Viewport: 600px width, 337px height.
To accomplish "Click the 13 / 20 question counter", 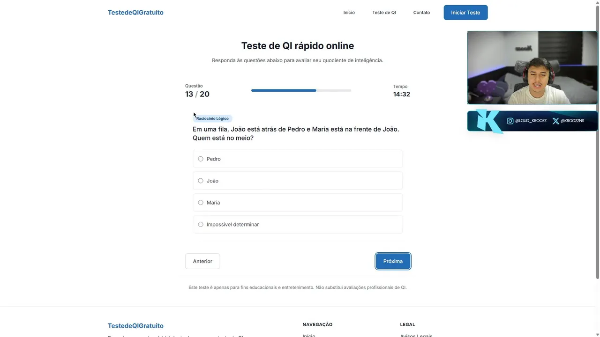I will (x=197, y=94).
